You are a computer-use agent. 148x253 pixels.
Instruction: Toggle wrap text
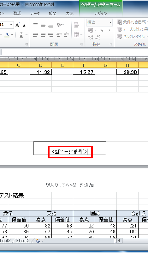coord(76,25)
